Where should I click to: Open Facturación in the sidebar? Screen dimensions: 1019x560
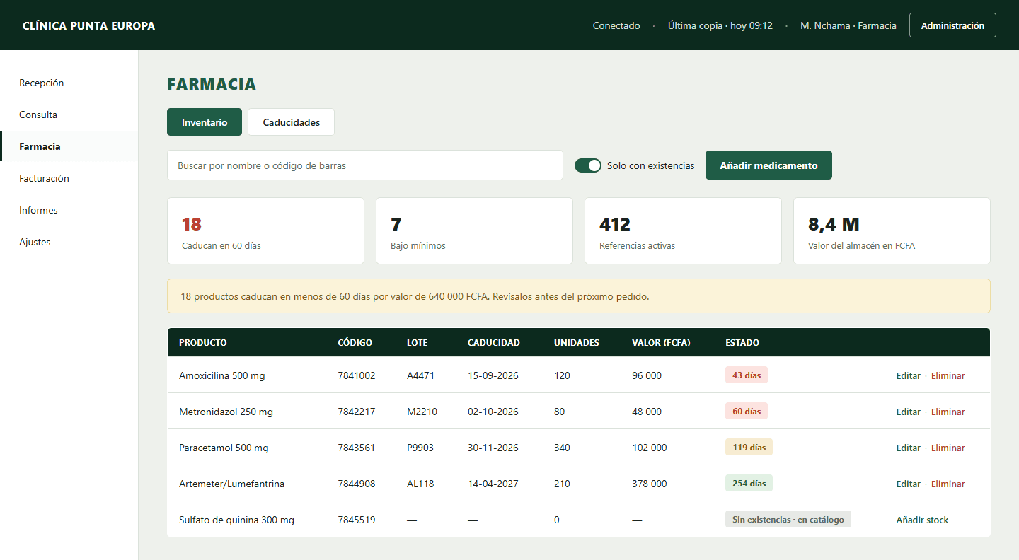pyautogui.click(x=69, y=178)
